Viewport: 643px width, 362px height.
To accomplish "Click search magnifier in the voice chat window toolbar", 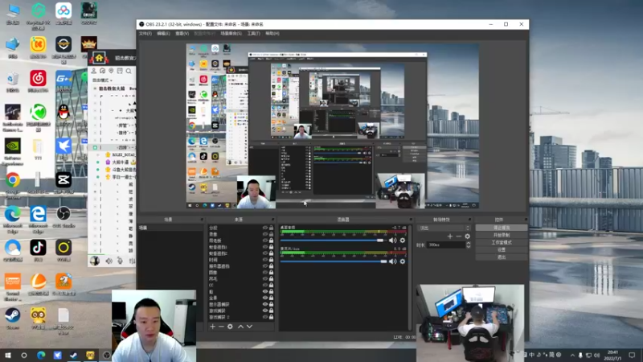I will click(129, 71).
